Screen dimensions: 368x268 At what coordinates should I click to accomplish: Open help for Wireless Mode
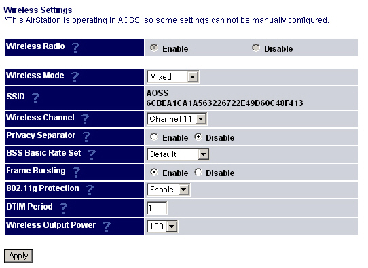[x=75, y=77]
